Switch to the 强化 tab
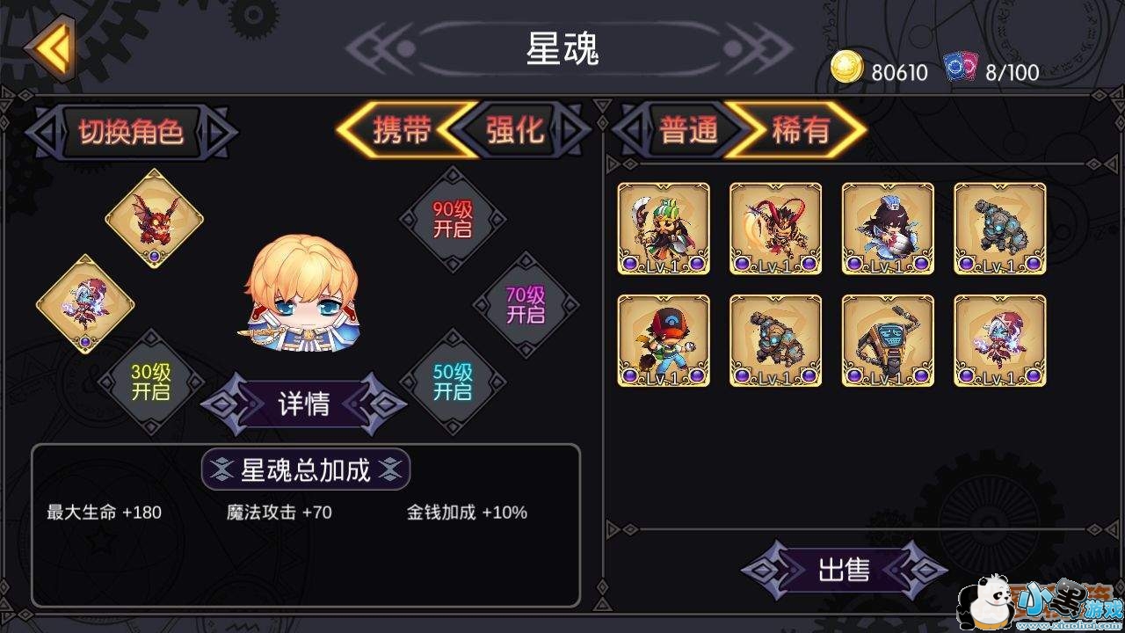The height and width of the screenshot is (633, 1125). point(517,130)
